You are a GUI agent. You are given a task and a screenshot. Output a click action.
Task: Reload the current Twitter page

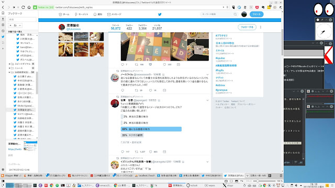pyautogui.click(x=23, y=7)
